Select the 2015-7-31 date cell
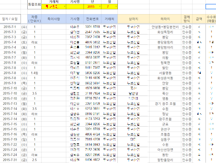The image size is (216, 163). point(10,160)
